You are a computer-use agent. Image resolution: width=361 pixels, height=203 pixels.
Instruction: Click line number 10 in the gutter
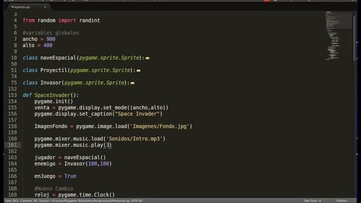[14, 58]
